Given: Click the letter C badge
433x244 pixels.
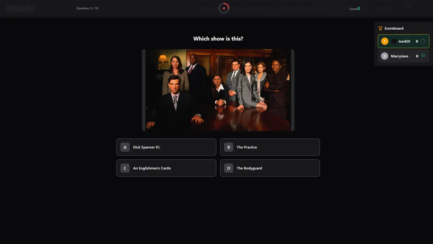Looking at the screenshot, I should [125, 168].
